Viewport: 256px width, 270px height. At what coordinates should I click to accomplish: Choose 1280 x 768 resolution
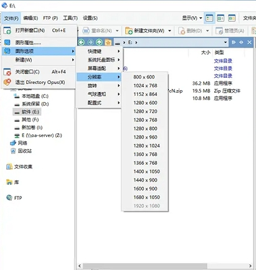coord(145,120)
